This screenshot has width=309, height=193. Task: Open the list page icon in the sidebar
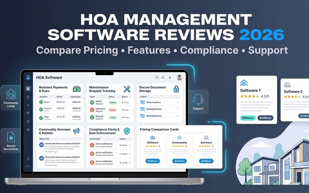[28, 121]
